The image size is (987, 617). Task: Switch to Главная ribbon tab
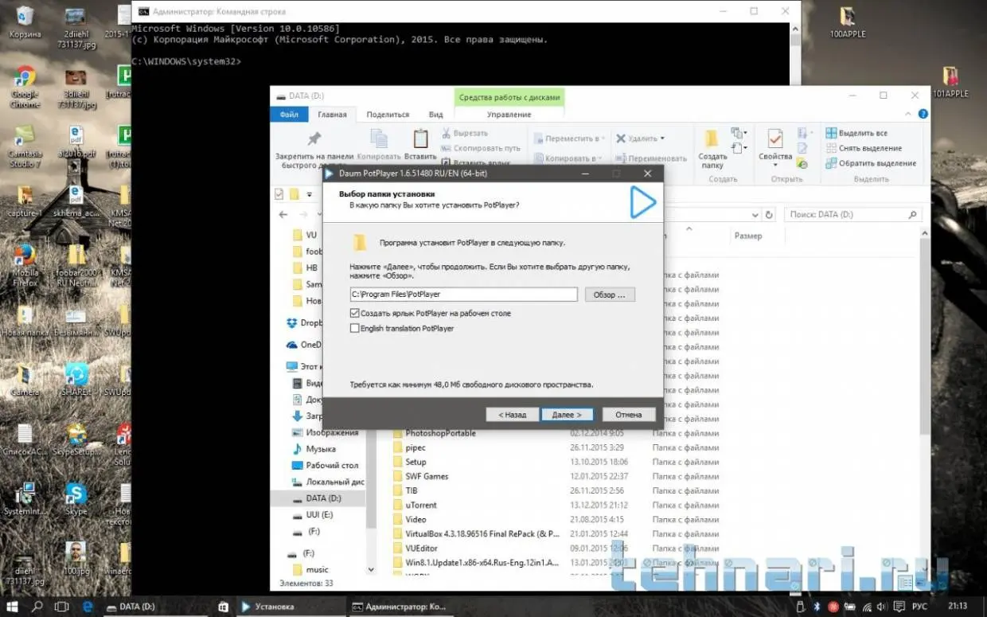coord(332,115)
